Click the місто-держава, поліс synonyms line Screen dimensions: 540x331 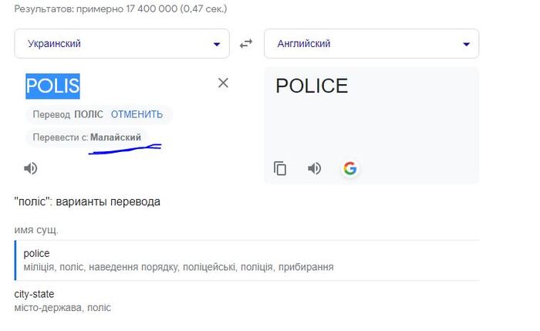click(x=62, y=308)
